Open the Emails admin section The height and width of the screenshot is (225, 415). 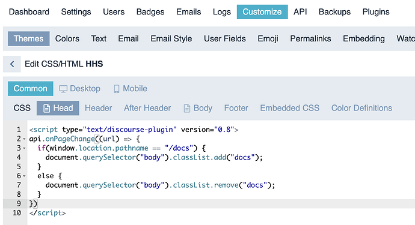point(189,12)
